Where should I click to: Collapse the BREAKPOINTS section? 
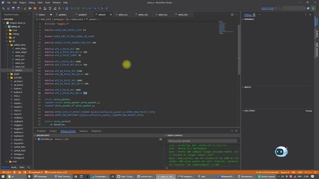pos(43,135)
